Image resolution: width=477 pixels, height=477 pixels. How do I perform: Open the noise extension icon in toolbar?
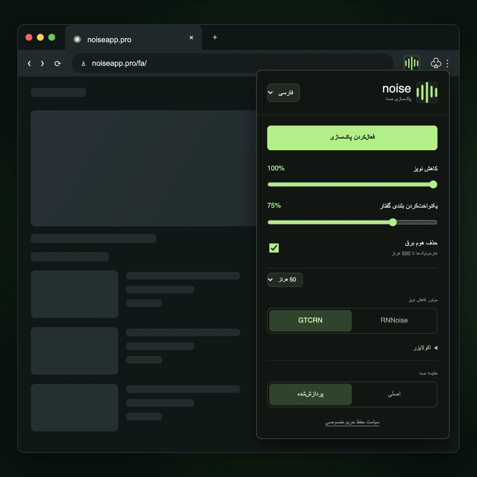tap(412, 63)
